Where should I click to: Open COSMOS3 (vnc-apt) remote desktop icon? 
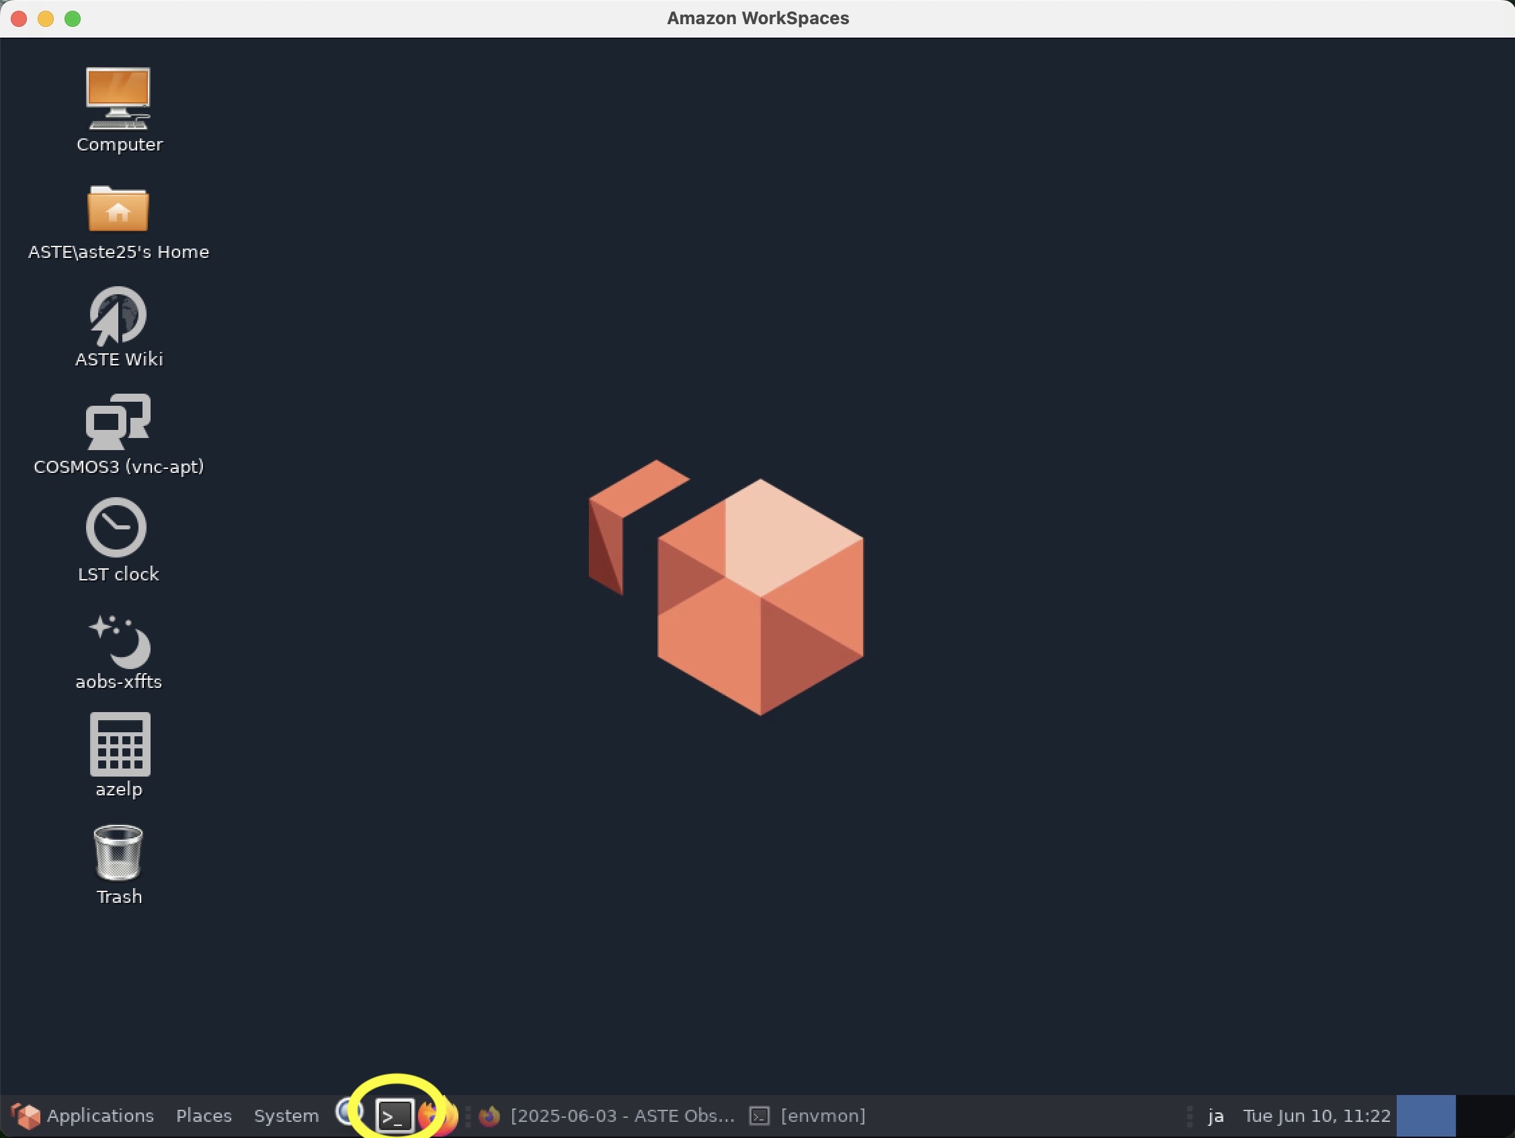pos(118,422)
